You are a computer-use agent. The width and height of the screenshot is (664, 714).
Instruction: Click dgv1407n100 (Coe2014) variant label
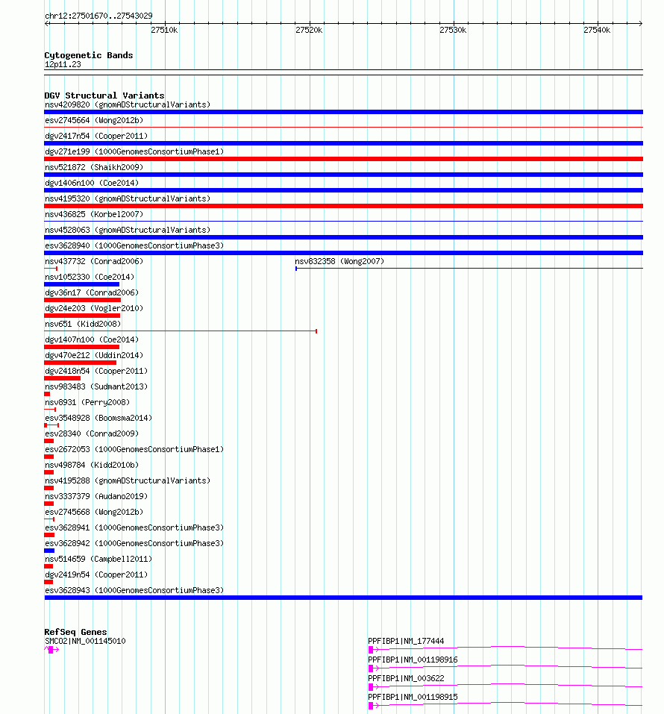point(92,339)
